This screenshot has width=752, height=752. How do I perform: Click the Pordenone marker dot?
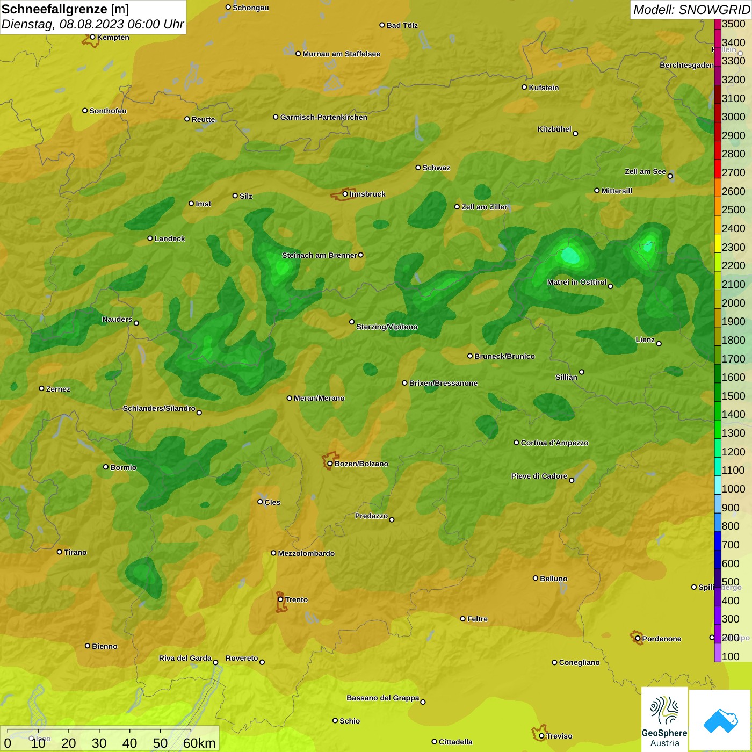pos(638,639)
